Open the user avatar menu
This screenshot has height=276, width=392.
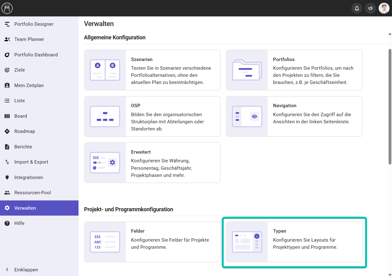pyautogui.click(x=384, y=8)
